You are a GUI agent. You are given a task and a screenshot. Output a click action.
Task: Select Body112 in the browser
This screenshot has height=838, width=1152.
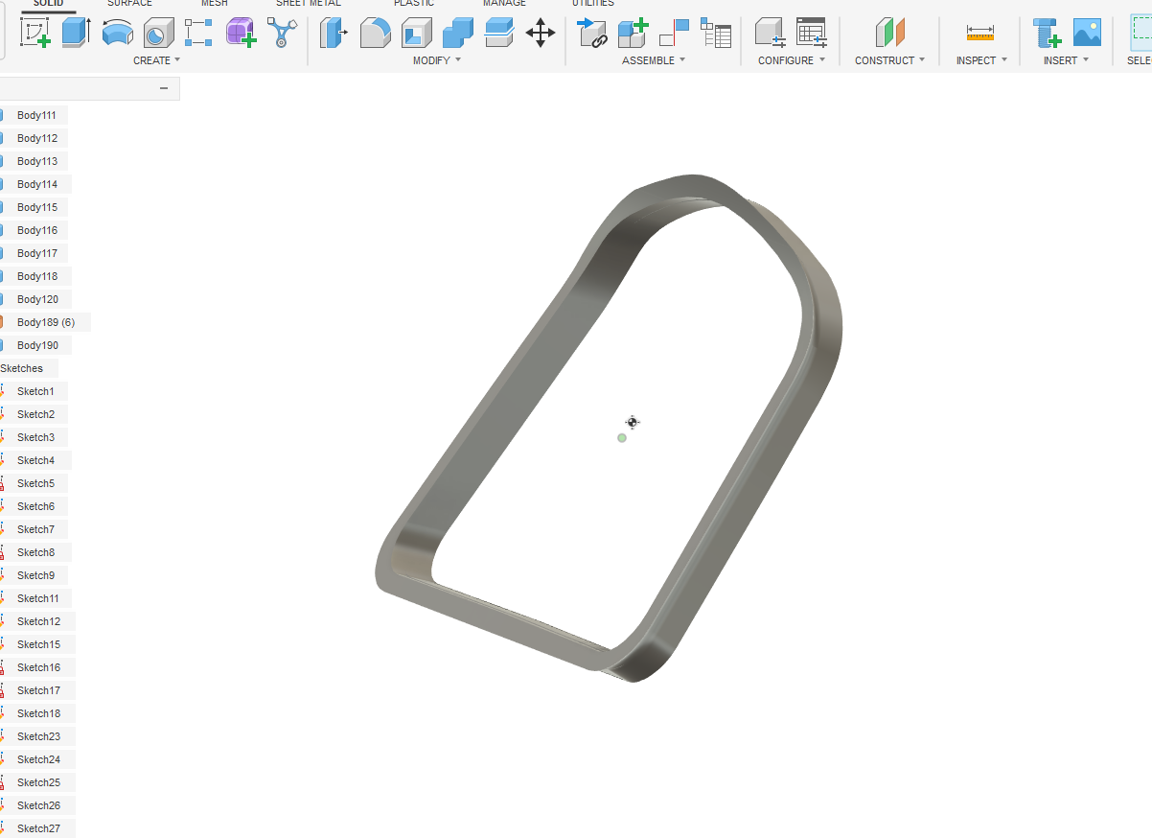click(37, 138)
